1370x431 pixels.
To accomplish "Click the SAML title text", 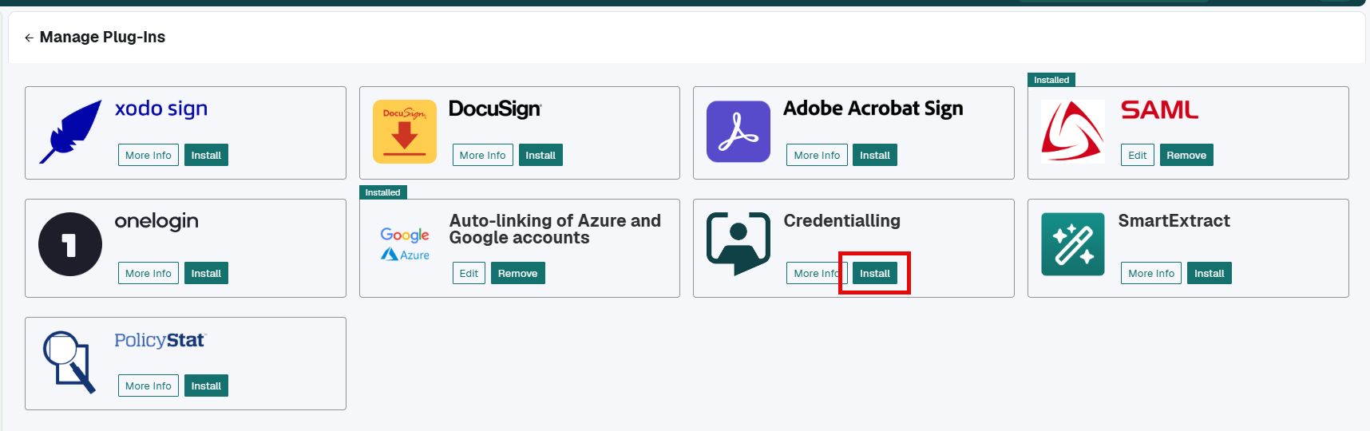I will point(1160,110).
